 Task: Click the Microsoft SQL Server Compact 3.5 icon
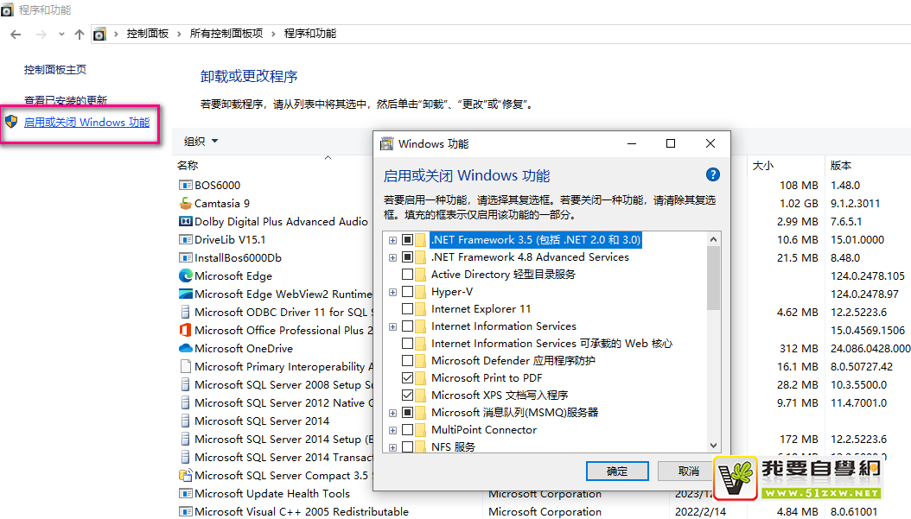tap(185, 475)
